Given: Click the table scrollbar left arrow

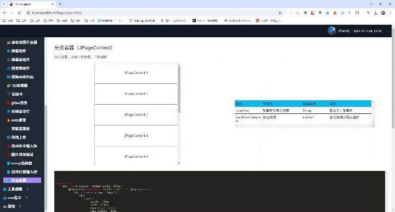Looking at the screenshot, I should coord(236,125).
